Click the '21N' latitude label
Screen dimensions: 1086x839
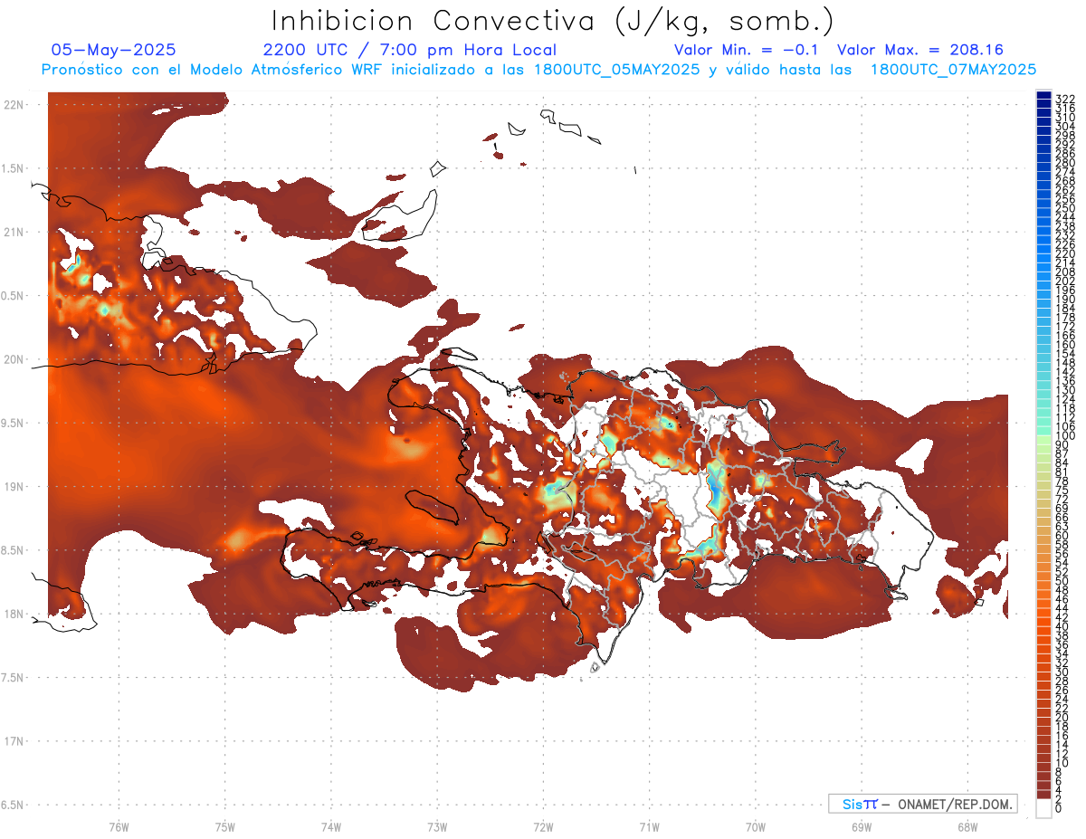point(14,233)
